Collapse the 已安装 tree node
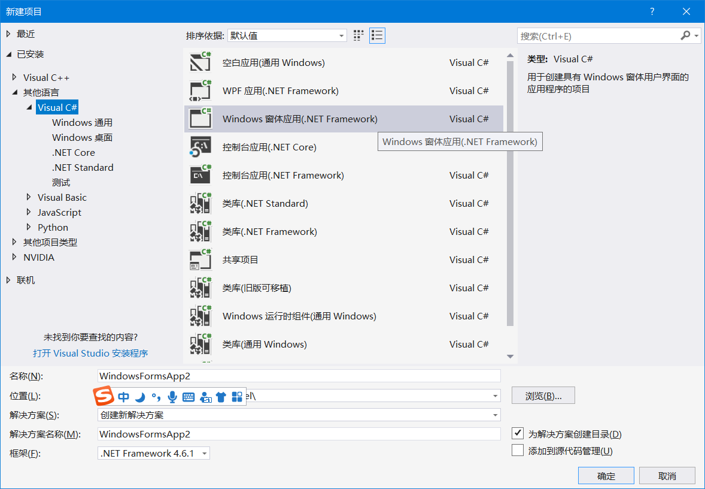705x489 pixels. click(8, 55)
